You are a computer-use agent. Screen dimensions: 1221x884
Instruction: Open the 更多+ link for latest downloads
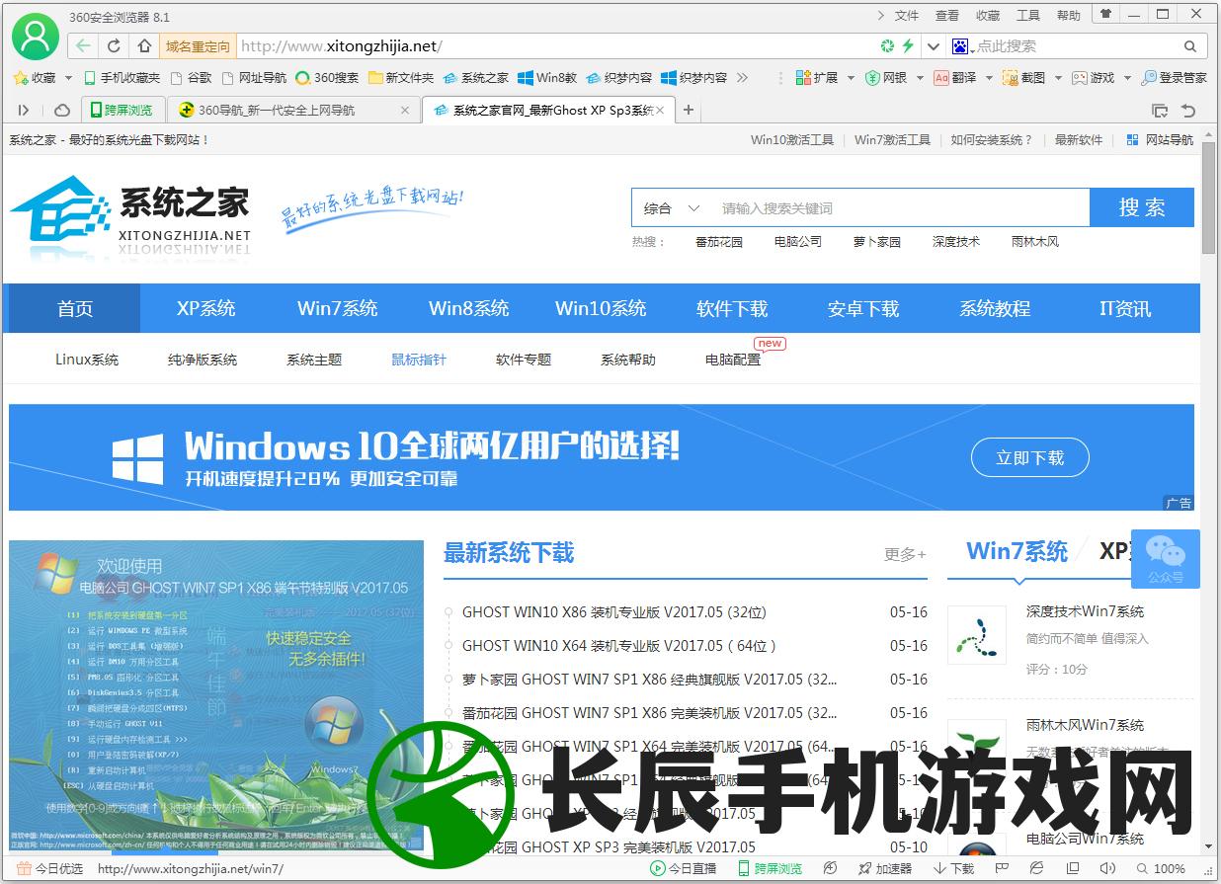[x=905, y=554]
